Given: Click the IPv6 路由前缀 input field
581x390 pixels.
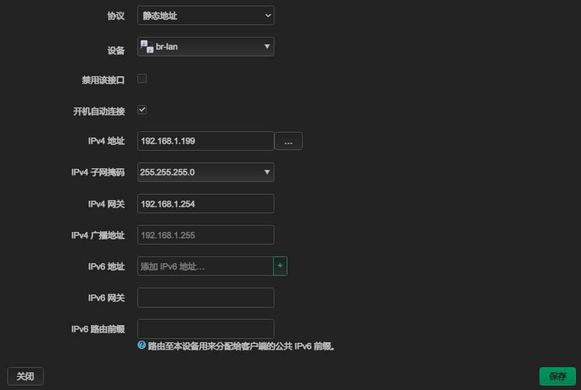Looking at the screenshot, I should click(206, 329).
